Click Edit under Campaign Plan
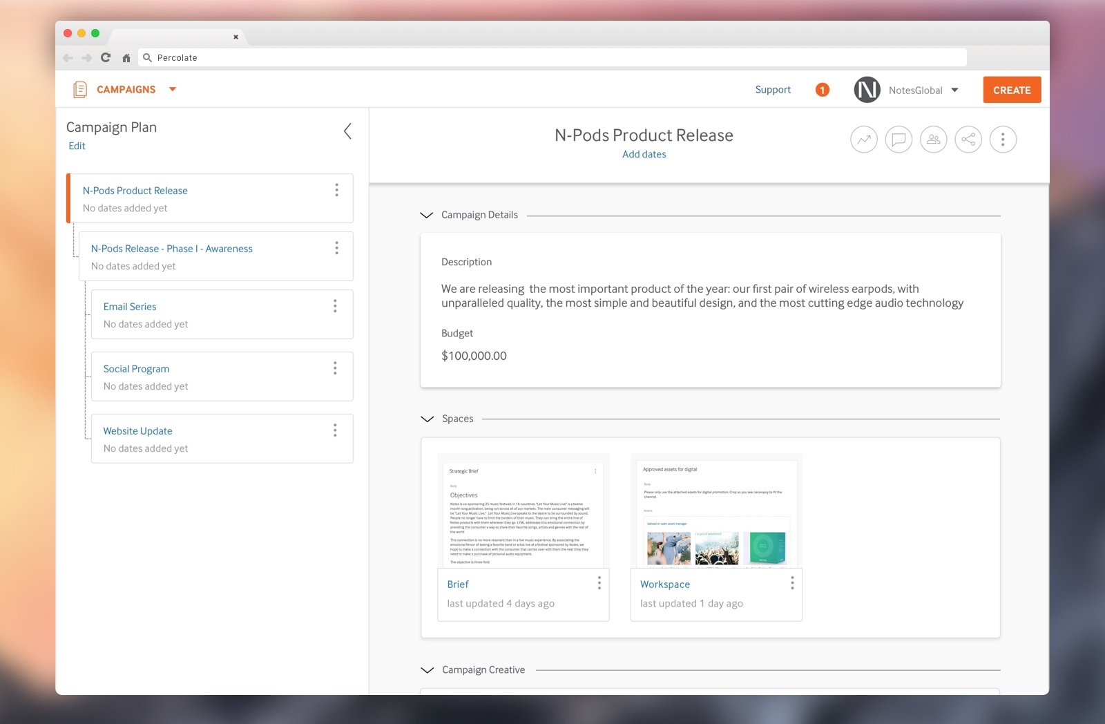This screenshot has width=1105, height=724. (x=77, y=146)
